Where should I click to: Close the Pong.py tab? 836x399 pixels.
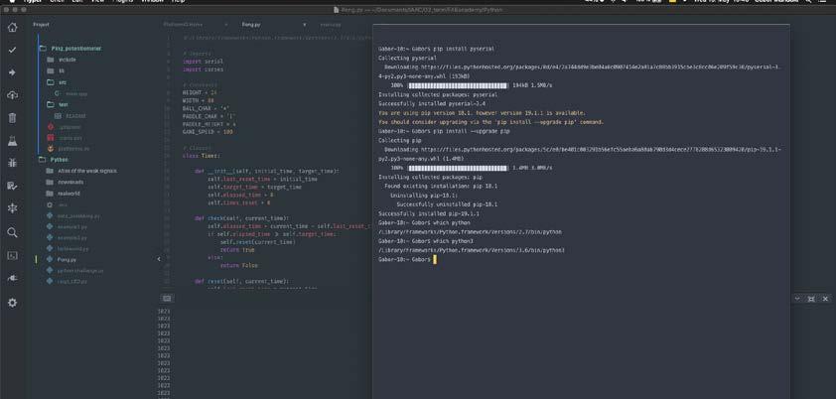[x=305, y=25]
